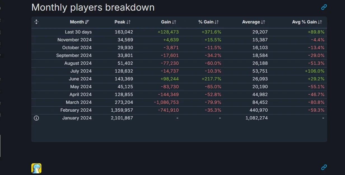
Task: Click the January 2024 peak value 2,101,867
Action: click(122, 118)
